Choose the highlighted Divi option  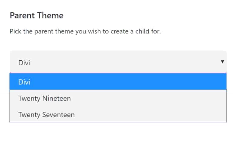point(118,81)
